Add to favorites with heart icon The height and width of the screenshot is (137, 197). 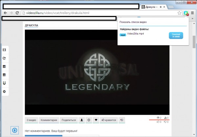click(96, 120)
